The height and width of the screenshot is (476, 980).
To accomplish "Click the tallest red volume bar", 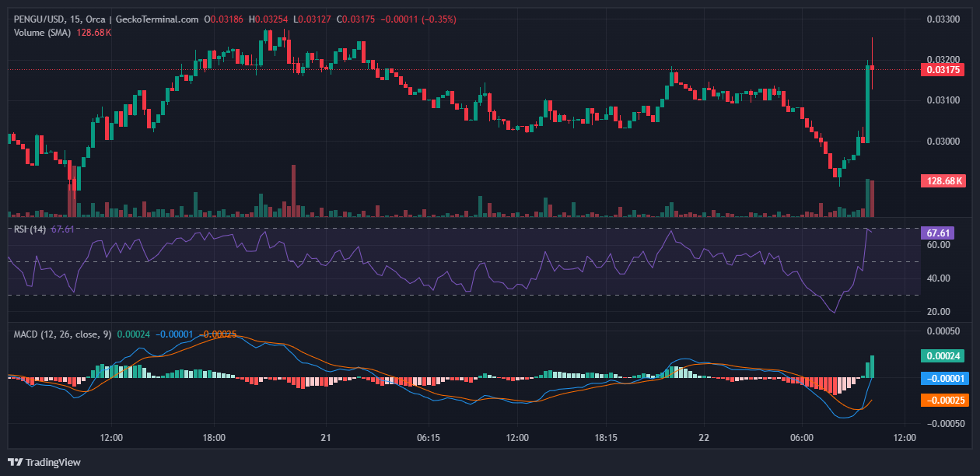I will [x=293, y=191].
